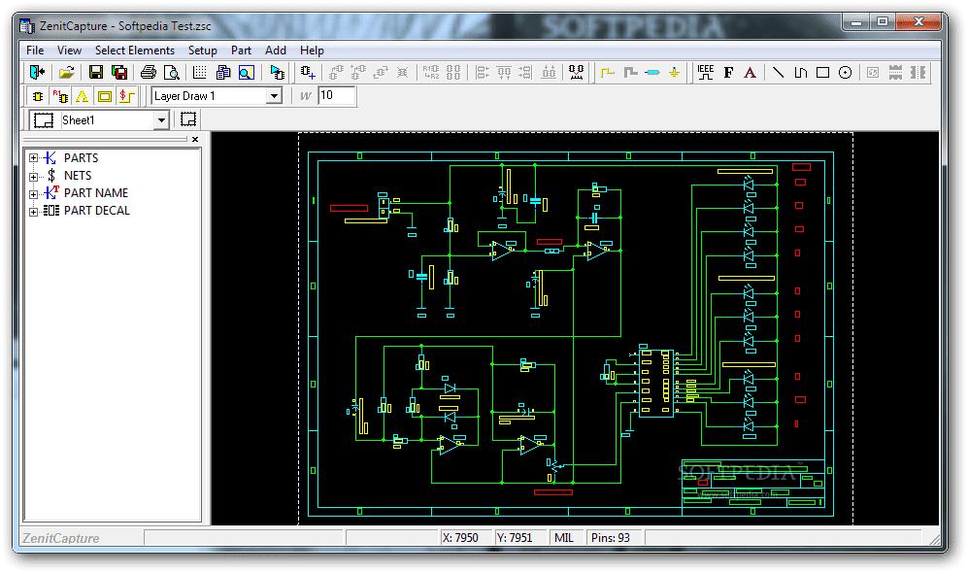968x573 pixels.
Task: Click the Print icon in the toolbar
Action: tap(149, 72)
